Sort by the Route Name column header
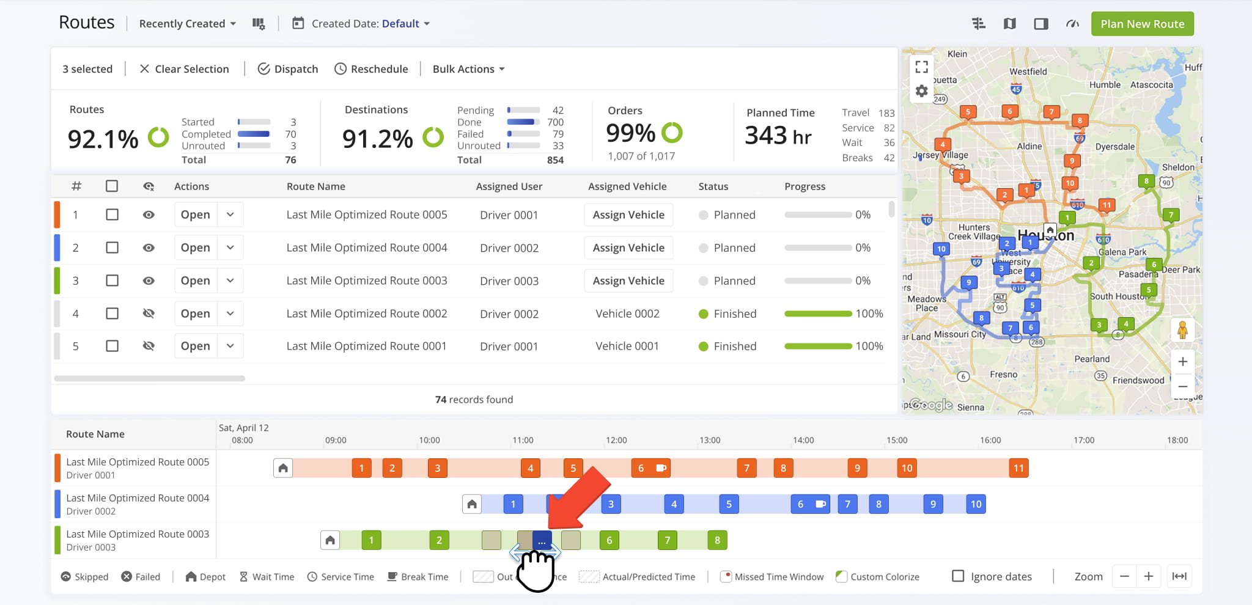1252x605 pixels. (316, 186)
